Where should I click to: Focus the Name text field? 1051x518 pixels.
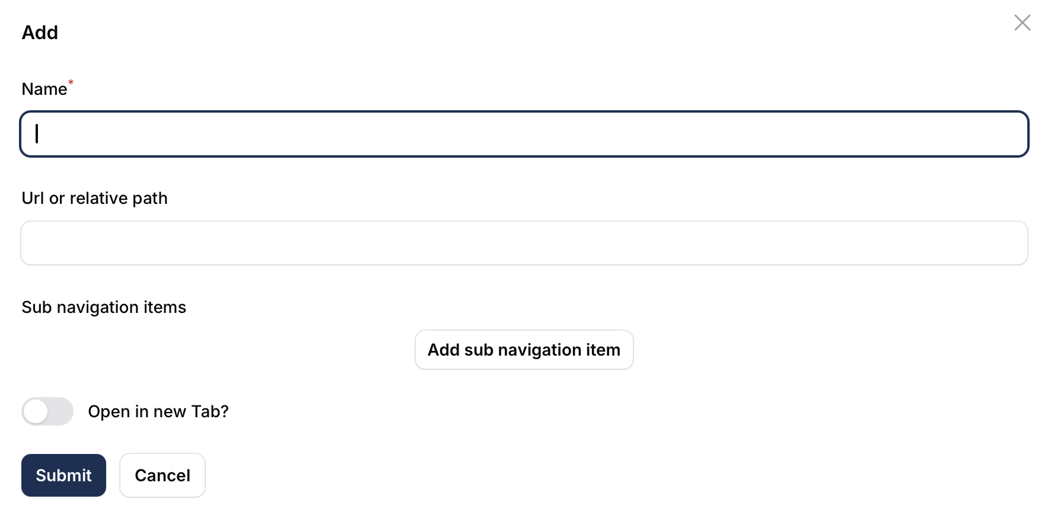pyautogui.click(x=524, y=134)
